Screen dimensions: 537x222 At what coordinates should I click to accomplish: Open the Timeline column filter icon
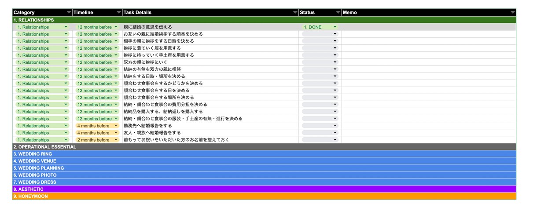pos(119,13)
